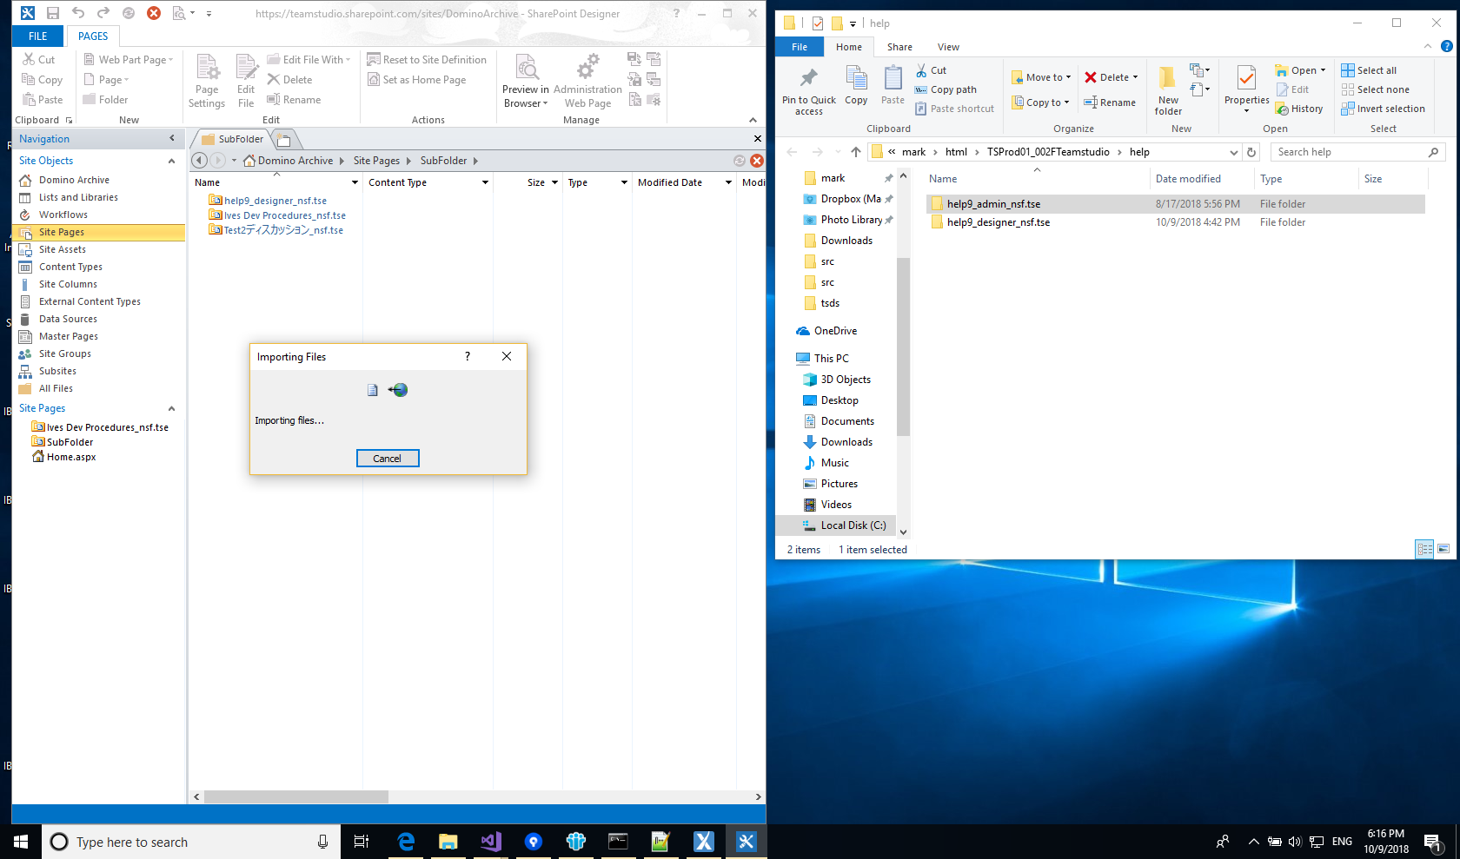The width and height of the screenshot is (1460, 859).
Task: Click the help question mark in Importing Files dialog
Action: point(468,356)
